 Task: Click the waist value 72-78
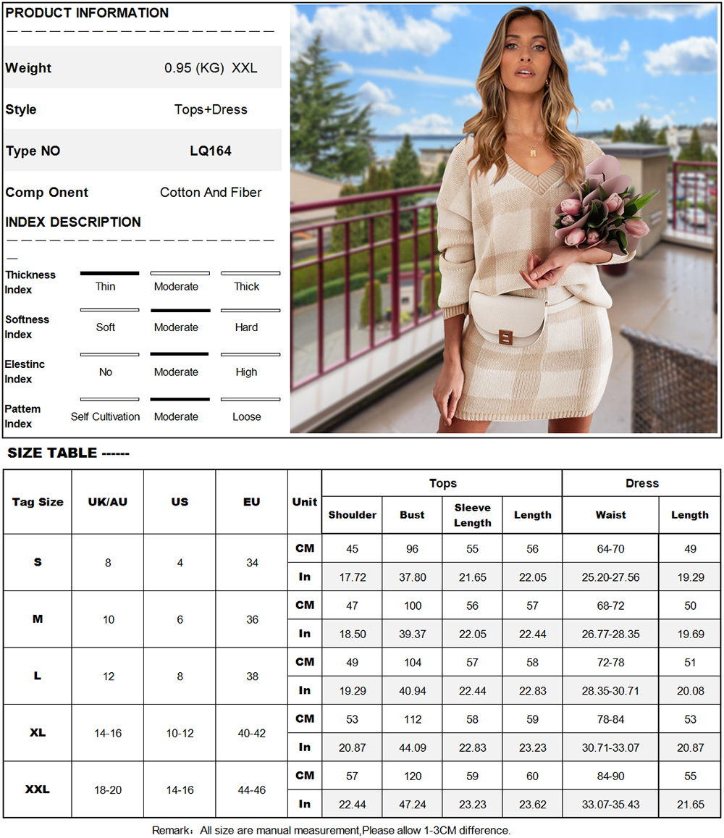(611, 662)
